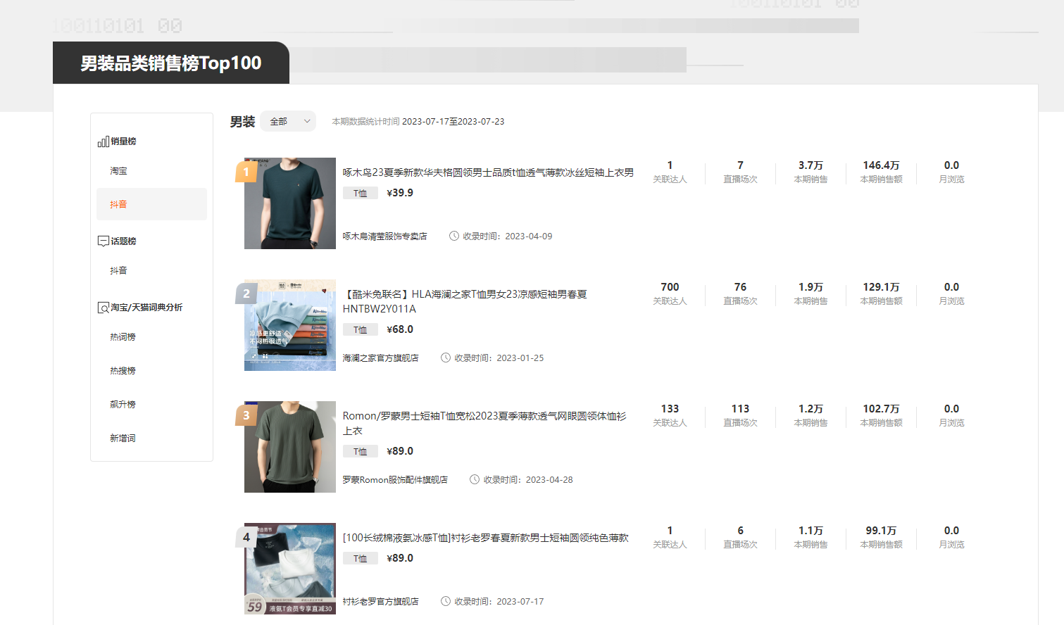Open product title Romon/罗蒙男士短袖T恤

click(484, 423)
